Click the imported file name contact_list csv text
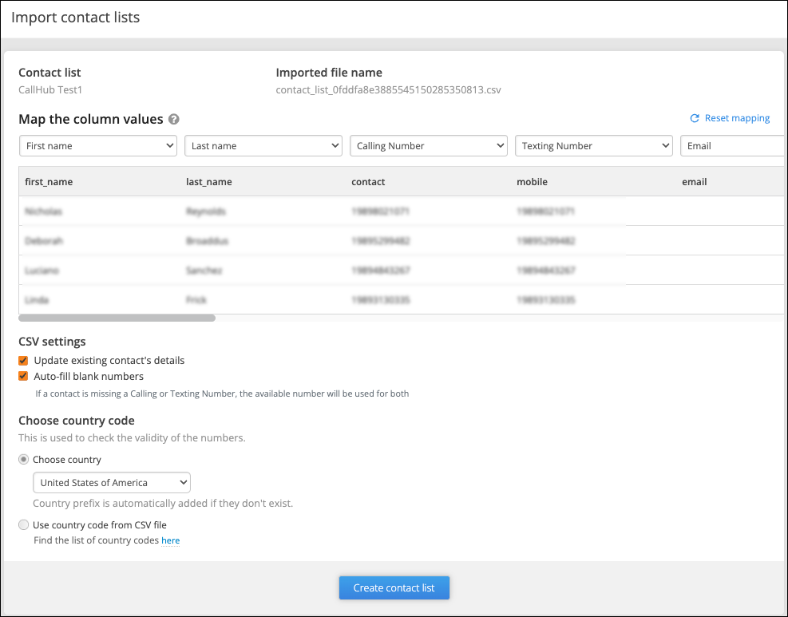Image resolution: width=788 pixels, height=617 pixels. (389, 90)
